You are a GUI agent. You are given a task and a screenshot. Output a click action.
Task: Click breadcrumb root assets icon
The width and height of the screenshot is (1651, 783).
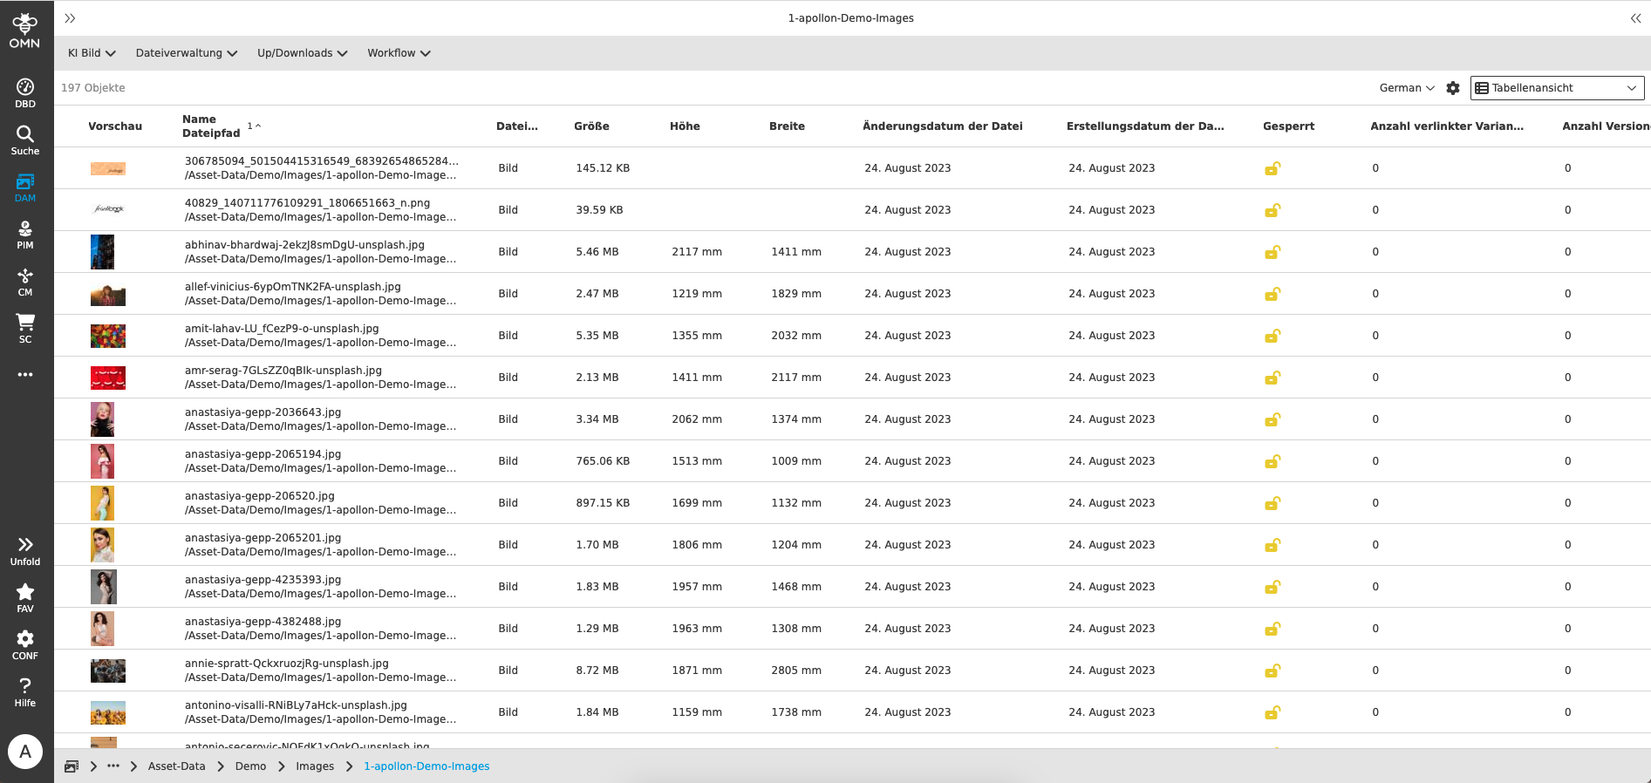click(x=72, y=766)
